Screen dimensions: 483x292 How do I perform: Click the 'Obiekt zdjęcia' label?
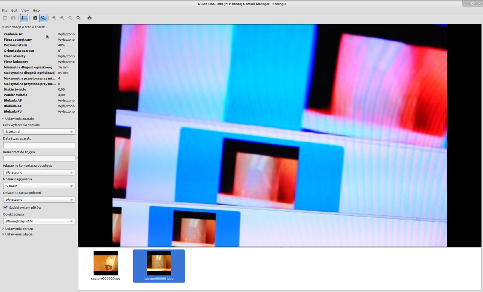pyautogui.click(x=13, y=214)
